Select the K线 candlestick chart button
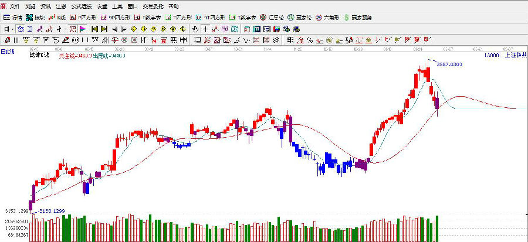The height and width of the screenshot is (242, 528). pyautogui.click(x=58, y=18)
